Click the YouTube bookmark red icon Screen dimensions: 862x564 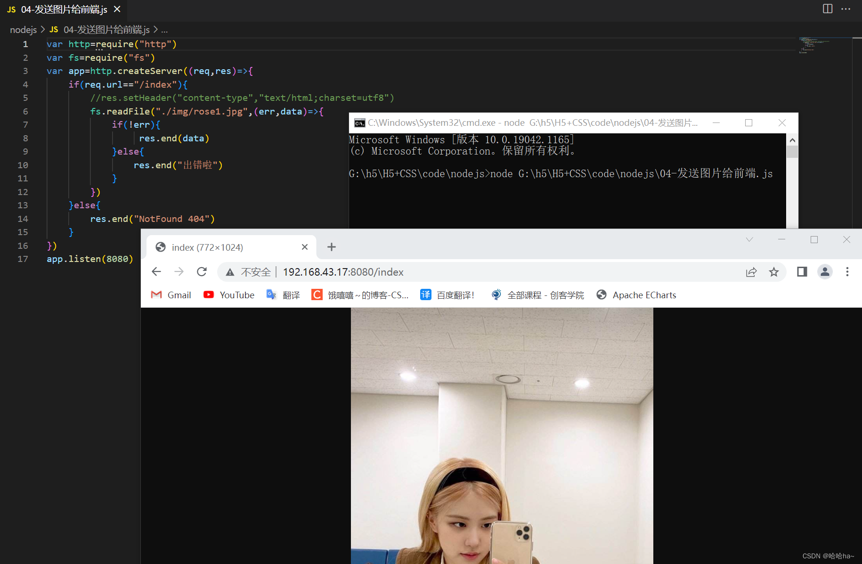coord(209,295)
